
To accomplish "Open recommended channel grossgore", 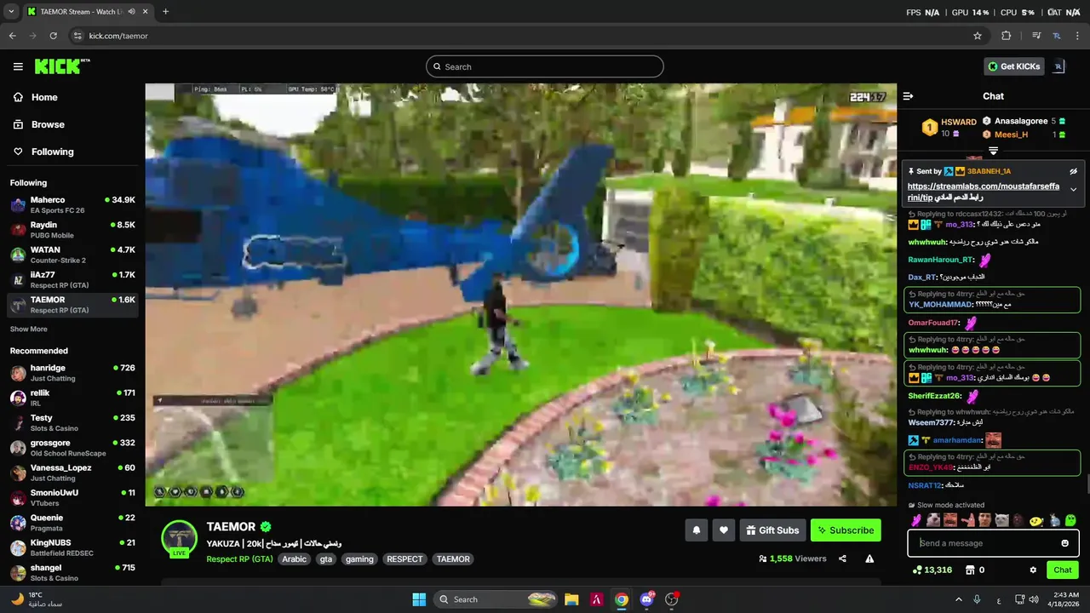I will tap(72, 448).
